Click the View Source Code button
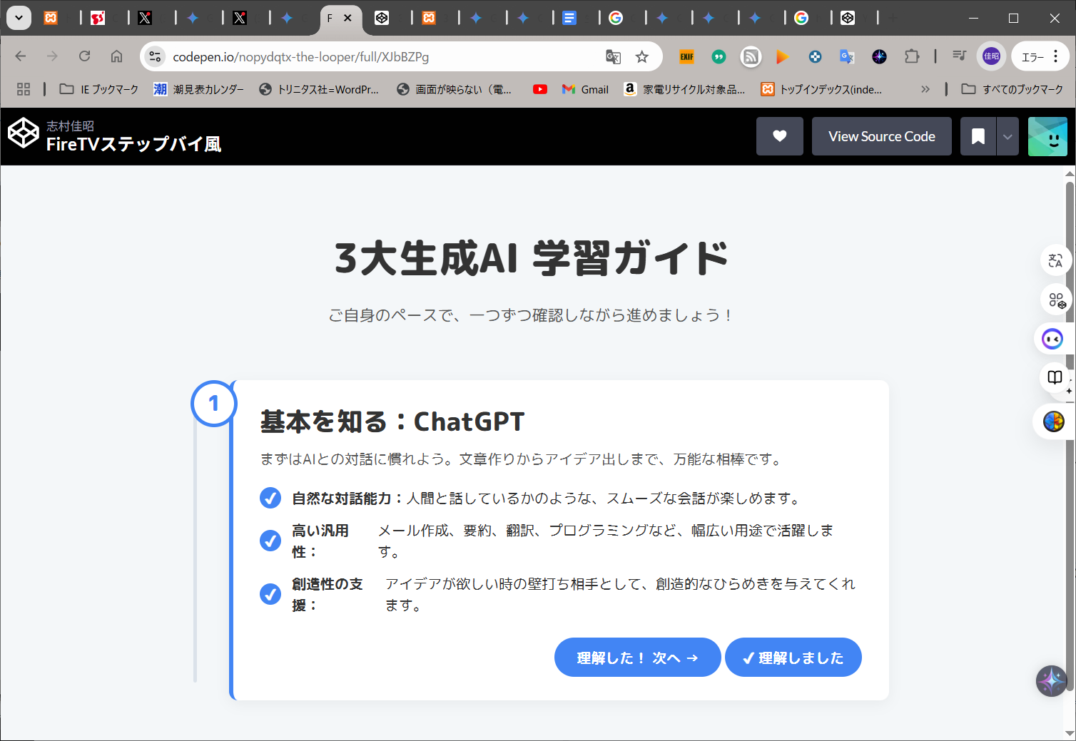 [x=882, y=136]
